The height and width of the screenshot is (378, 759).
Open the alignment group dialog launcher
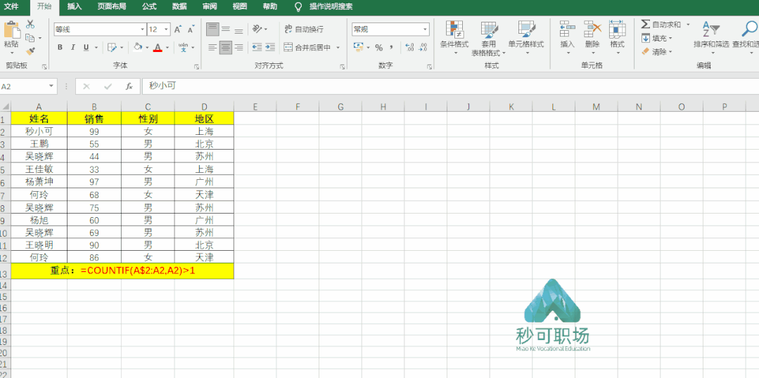[343, 67]
